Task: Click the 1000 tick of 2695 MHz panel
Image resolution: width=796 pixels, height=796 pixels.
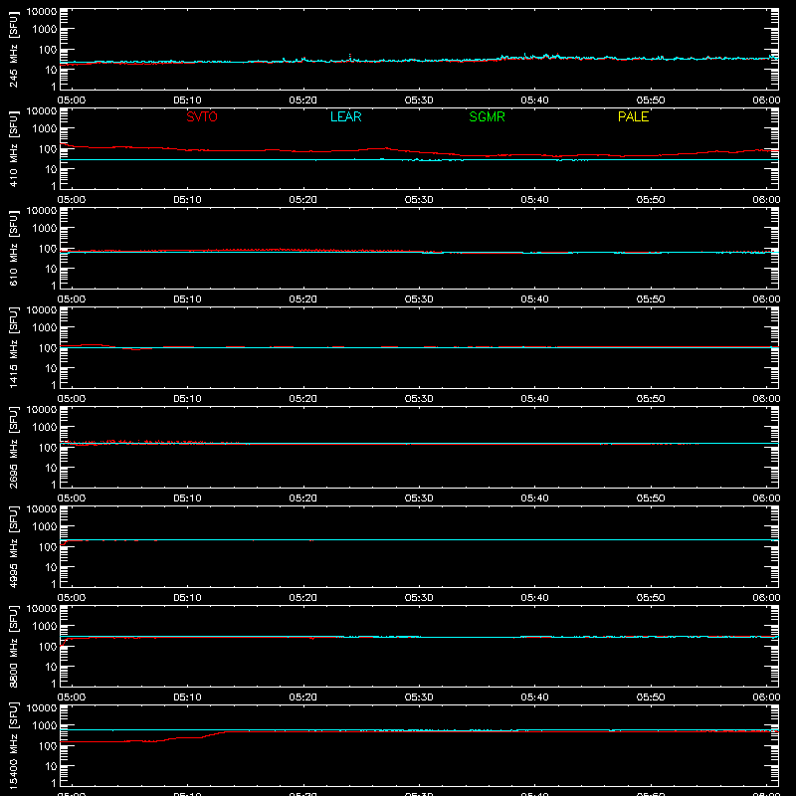Action: click(45, 427)
